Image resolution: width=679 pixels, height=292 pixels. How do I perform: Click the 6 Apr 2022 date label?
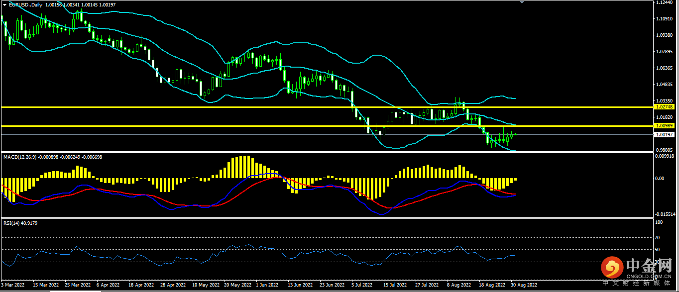(108, 285)
